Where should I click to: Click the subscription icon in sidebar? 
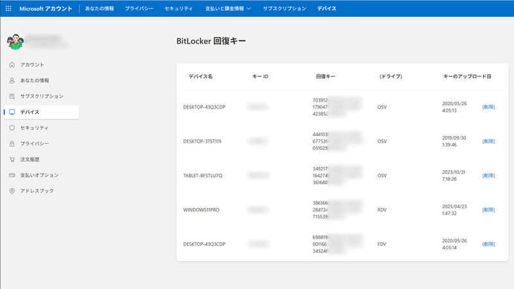click(12, 96)
